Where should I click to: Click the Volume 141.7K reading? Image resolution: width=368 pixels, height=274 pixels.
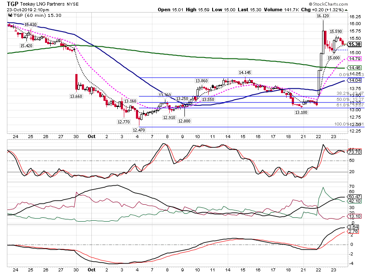(281, 10)
